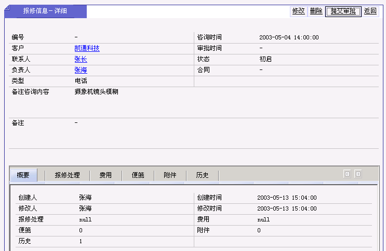Image resolution: width=386 pixels, height=251 pixels.
Task: Click the 报修信息－详细 title header
Action: 45,11
